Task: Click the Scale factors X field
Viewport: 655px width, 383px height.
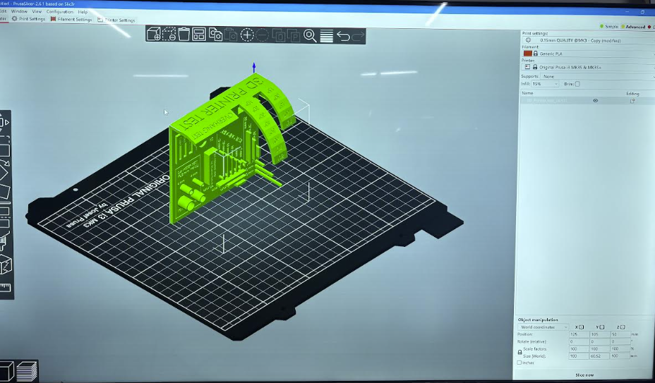Action: tap(579, 348)
